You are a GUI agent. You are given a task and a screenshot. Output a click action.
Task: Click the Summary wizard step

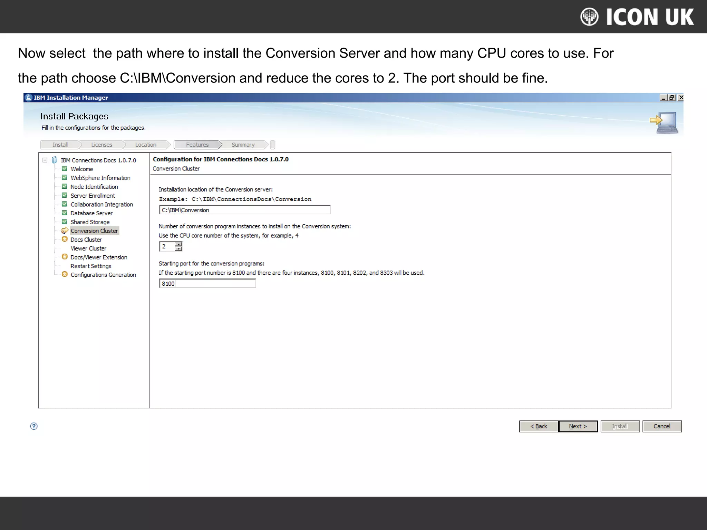[x=243, y=145]
